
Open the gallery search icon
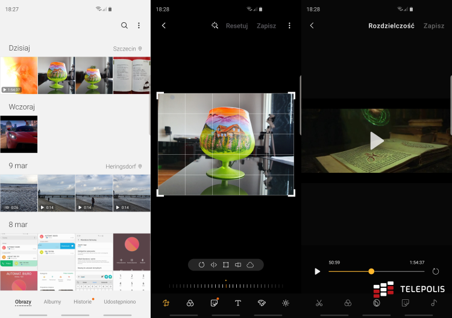click(124, 26)
